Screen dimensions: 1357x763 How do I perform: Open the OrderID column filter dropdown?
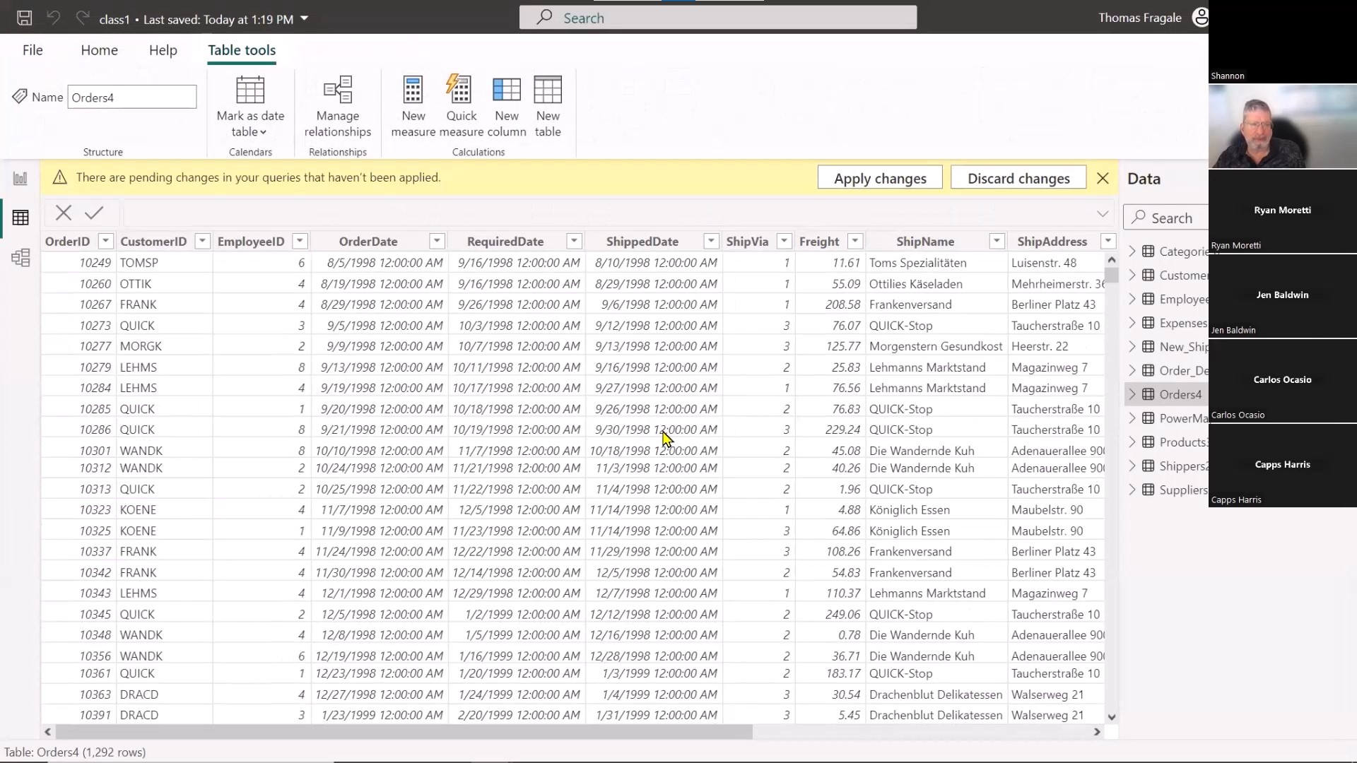105,241
